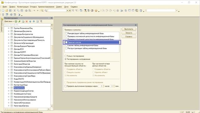
Task: Open the Файл menu
Action: [5, 7]
